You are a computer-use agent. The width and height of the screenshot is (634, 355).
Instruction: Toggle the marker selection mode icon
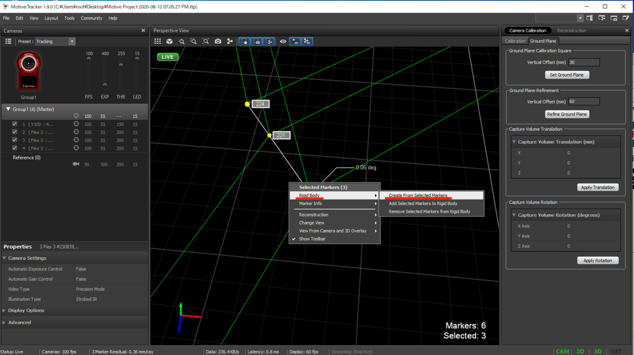pos(245,41)
